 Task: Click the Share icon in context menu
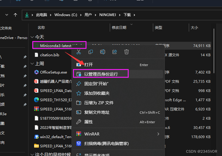point(115,52)
